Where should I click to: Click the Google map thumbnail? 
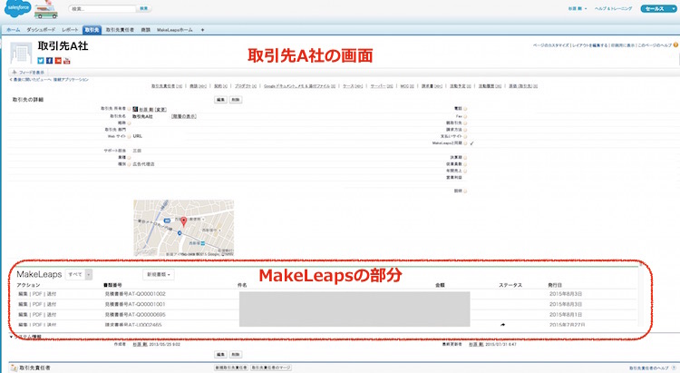coord(184,228)
